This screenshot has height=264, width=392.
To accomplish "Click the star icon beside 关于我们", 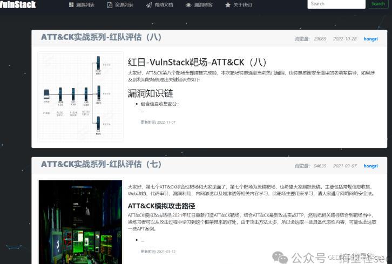I will (x=228, y=5).
